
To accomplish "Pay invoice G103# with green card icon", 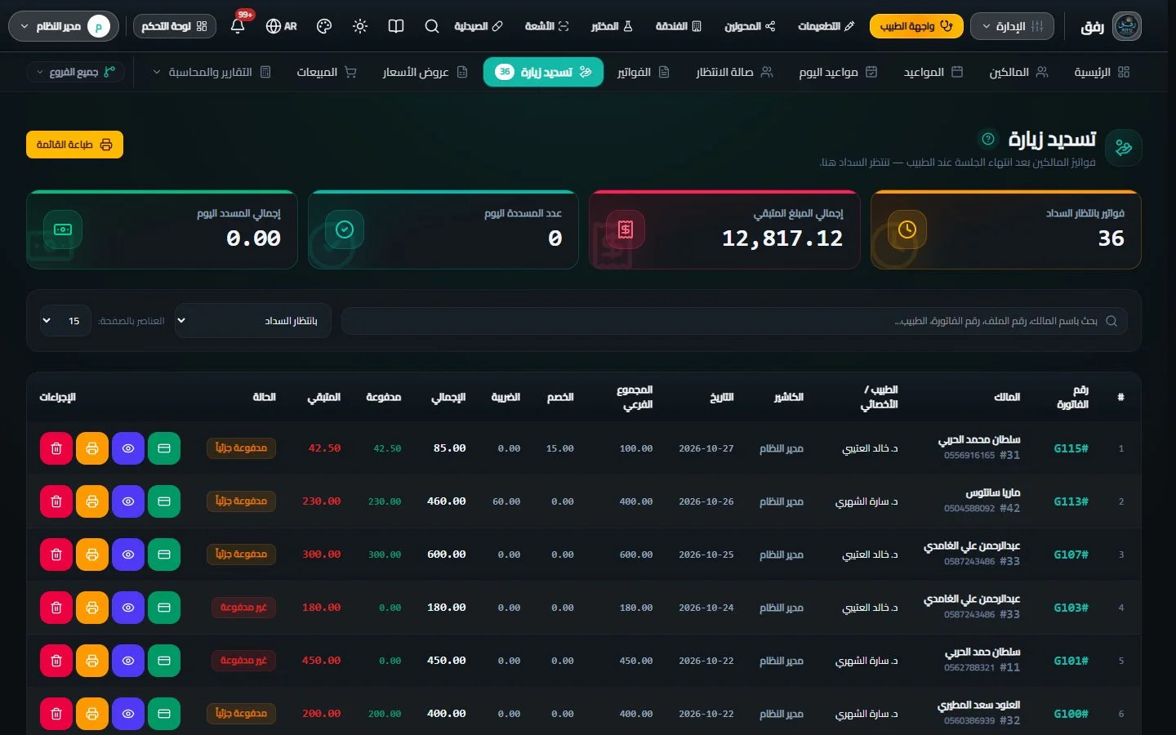I will [x=164, y=608].
